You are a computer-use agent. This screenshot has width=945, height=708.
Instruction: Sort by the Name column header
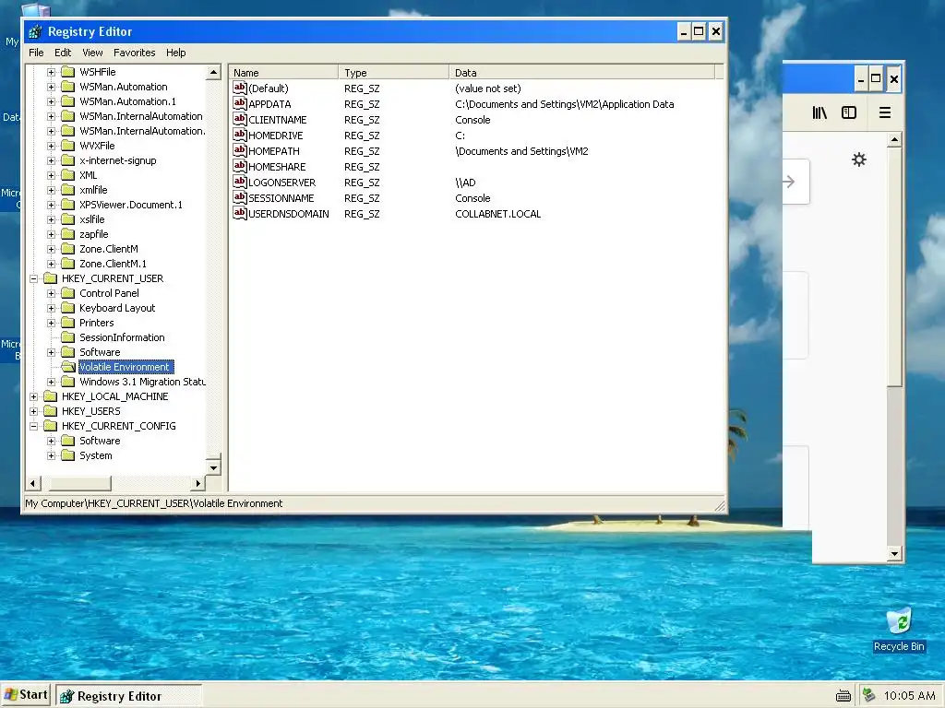283,72
